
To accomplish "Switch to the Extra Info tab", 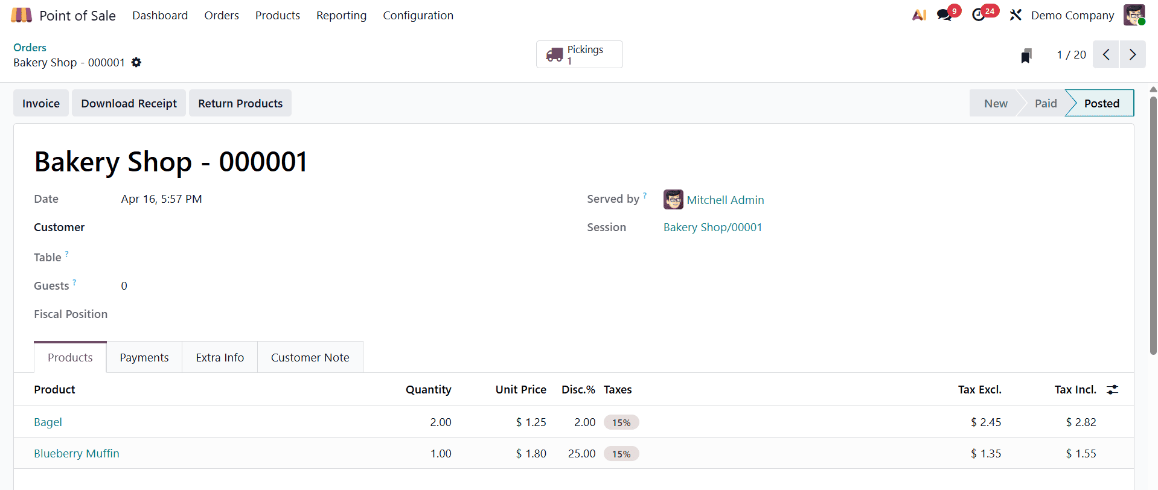I will [x=220, y=357].
